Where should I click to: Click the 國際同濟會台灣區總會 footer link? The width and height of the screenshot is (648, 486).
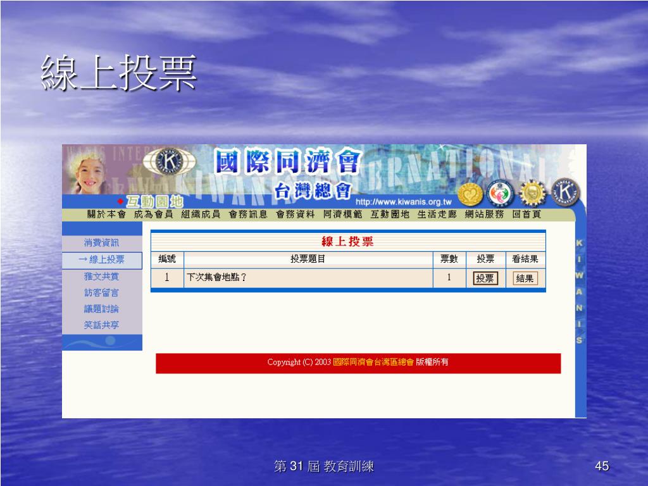tap(373, 362)
